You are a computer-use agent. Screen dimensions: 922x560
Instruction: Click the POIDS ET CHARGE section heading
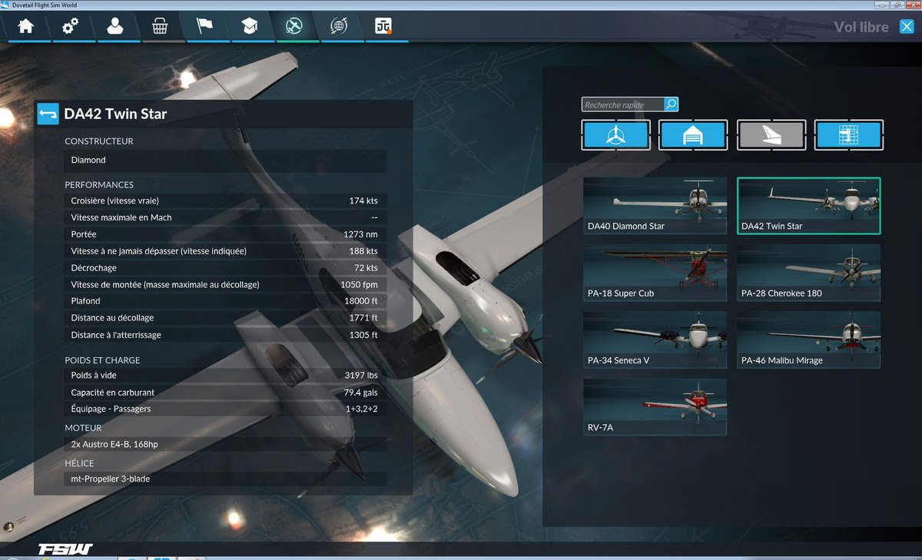tap(102, 360)
